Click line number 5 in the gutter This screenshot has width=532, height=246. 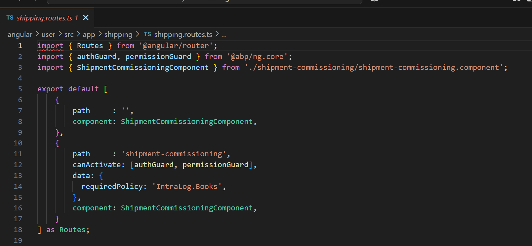click(20, 89)
